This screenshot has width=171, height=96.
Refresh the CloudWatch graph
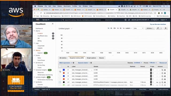tap(158, 28)
